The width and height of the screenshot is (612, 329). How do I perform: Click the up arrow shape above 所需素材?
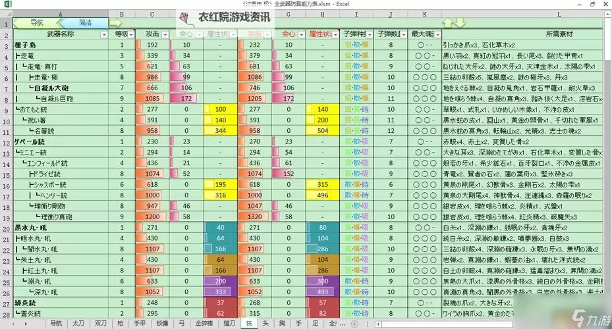[x=448, y=23]
